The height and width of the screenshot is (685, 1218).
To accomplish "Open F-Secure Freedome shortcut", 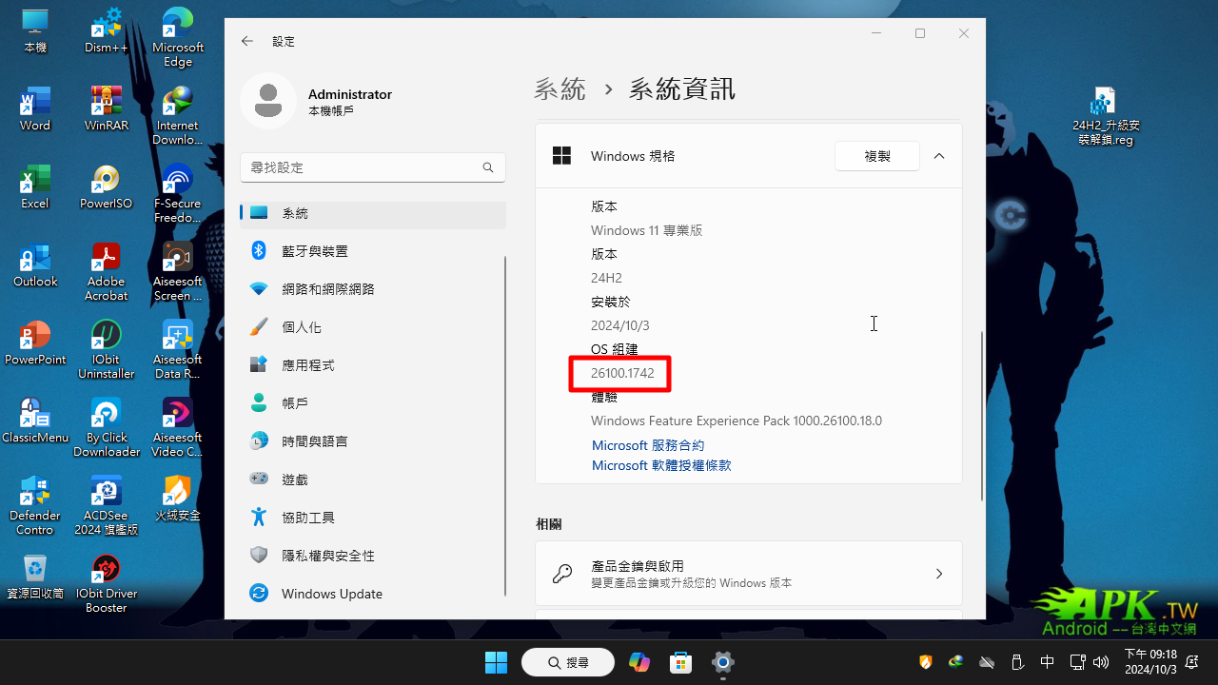I will click(x=178, y=193).
